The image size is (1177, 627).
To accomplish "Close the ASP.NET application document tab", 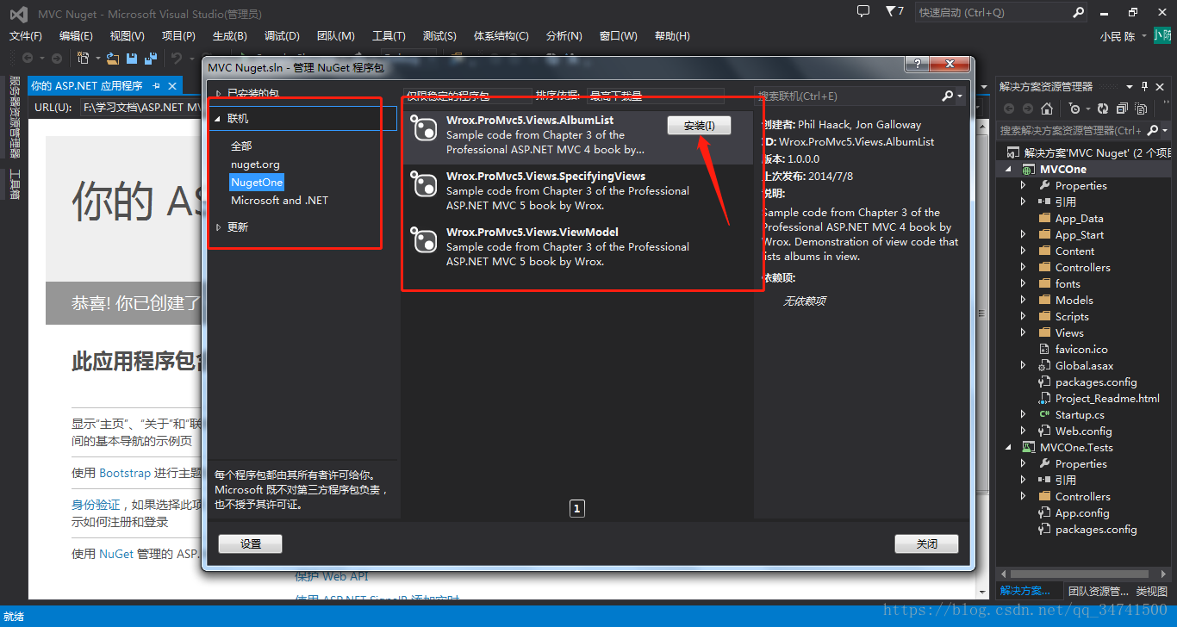I will click(x=172, y=86).
